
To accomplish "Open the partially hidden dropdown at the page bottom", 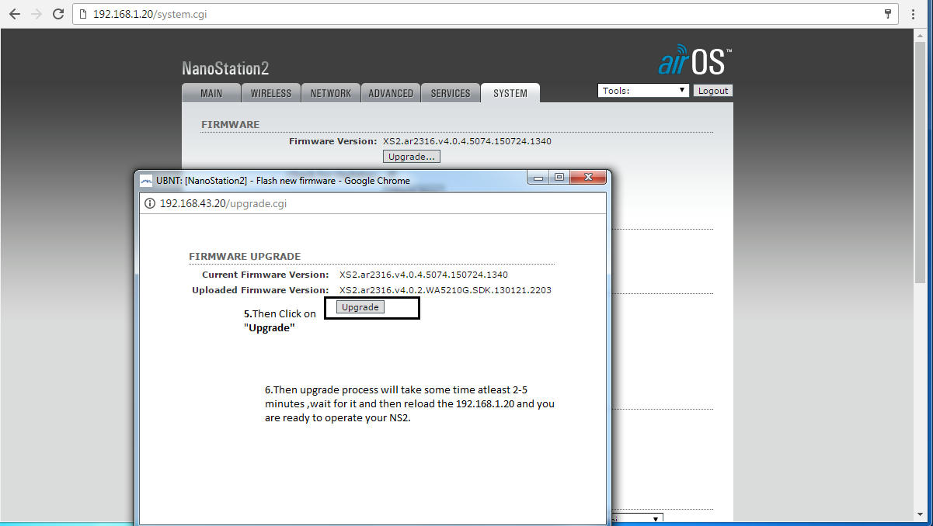I will (637, 519).
